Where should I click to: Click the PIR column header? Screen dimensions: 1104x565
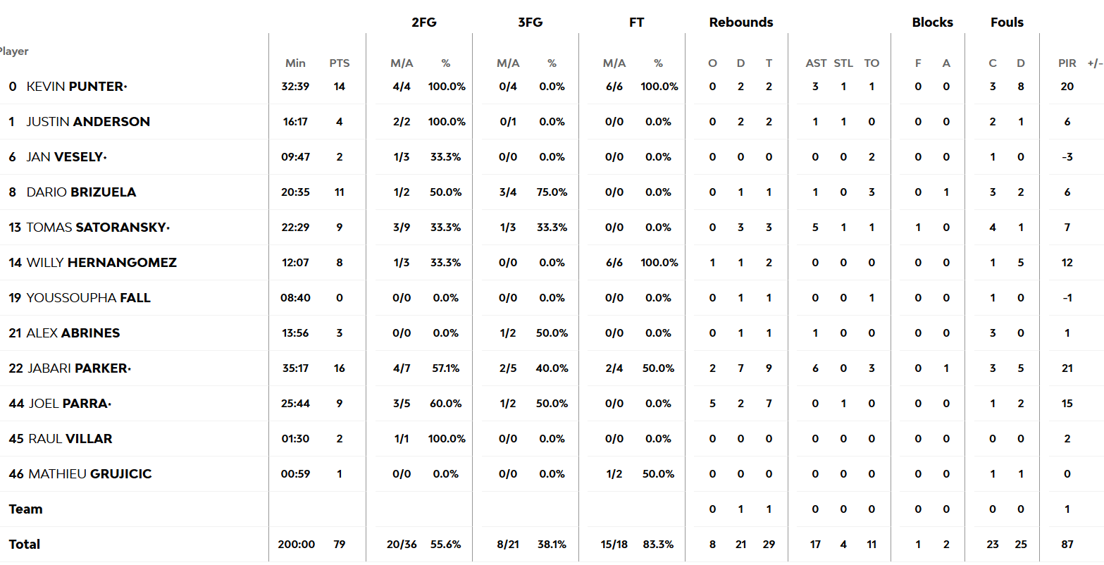point(1067,63)
